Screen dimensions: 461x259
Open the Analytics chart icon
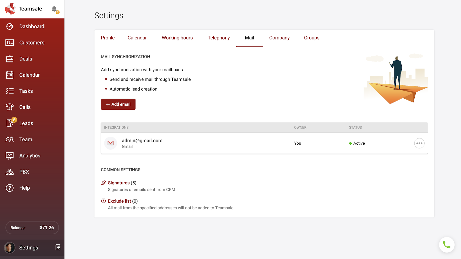(10, 156)
